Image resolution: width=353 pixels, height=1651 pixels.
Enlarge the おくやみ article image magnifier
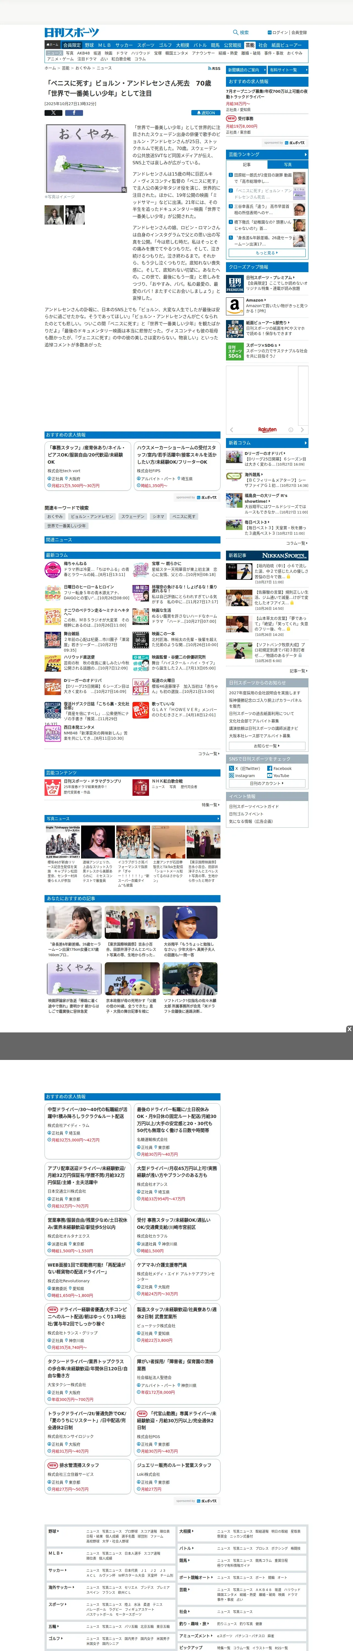coord(124,190)
